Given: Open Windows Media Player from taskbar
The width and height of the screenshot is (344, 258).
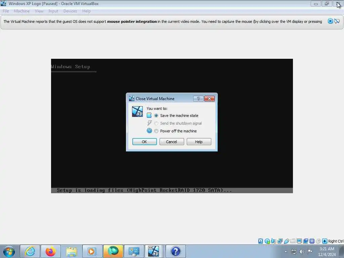Looking at the screenshot, I should 92,251.
